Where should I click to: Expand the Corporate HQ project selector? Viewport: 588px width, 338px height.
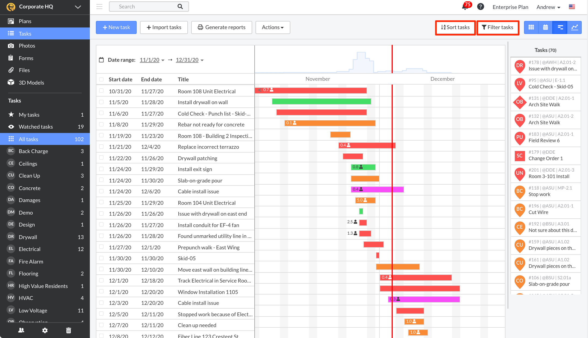coord(78,7)
